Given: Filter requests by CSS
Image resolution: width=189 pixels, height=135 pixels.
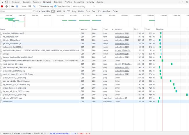Looking at the screenshot, I should pos(68,11).
